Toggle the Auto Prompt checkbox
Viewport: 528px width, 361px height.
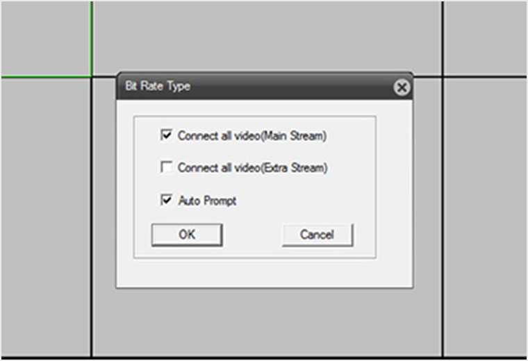pyautogui.click(x=166, y=201)
